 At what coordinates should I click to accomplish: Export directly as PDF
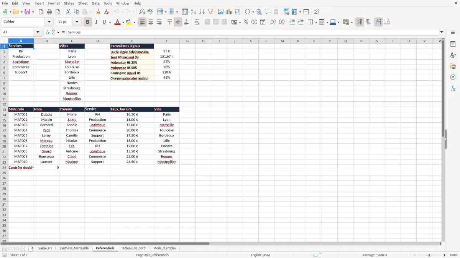coord(41,12)
